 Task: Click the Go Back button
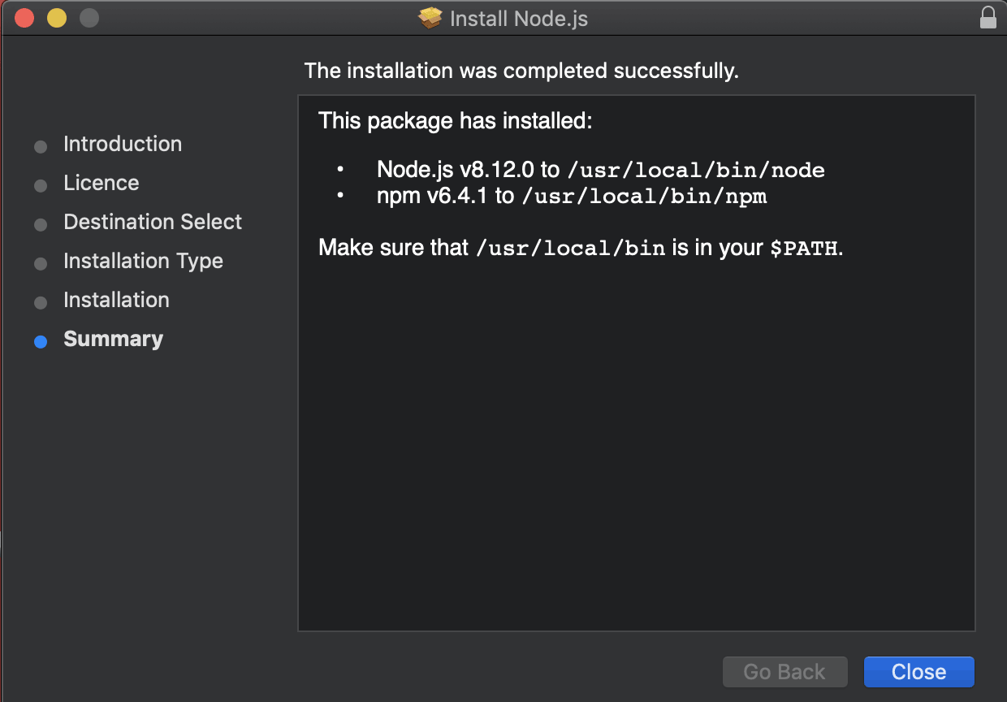(784, 671)
